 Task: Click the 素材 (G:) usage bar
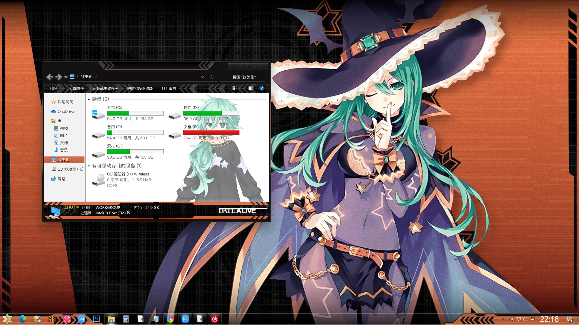click(135, 152)
